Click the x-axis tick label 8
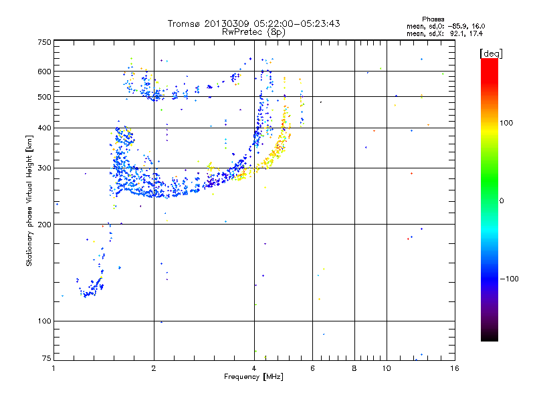 pos(354,368)
